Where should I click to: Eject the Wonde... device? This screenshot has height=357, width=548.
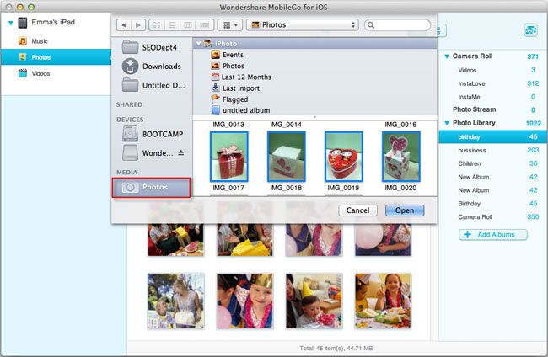180,152
